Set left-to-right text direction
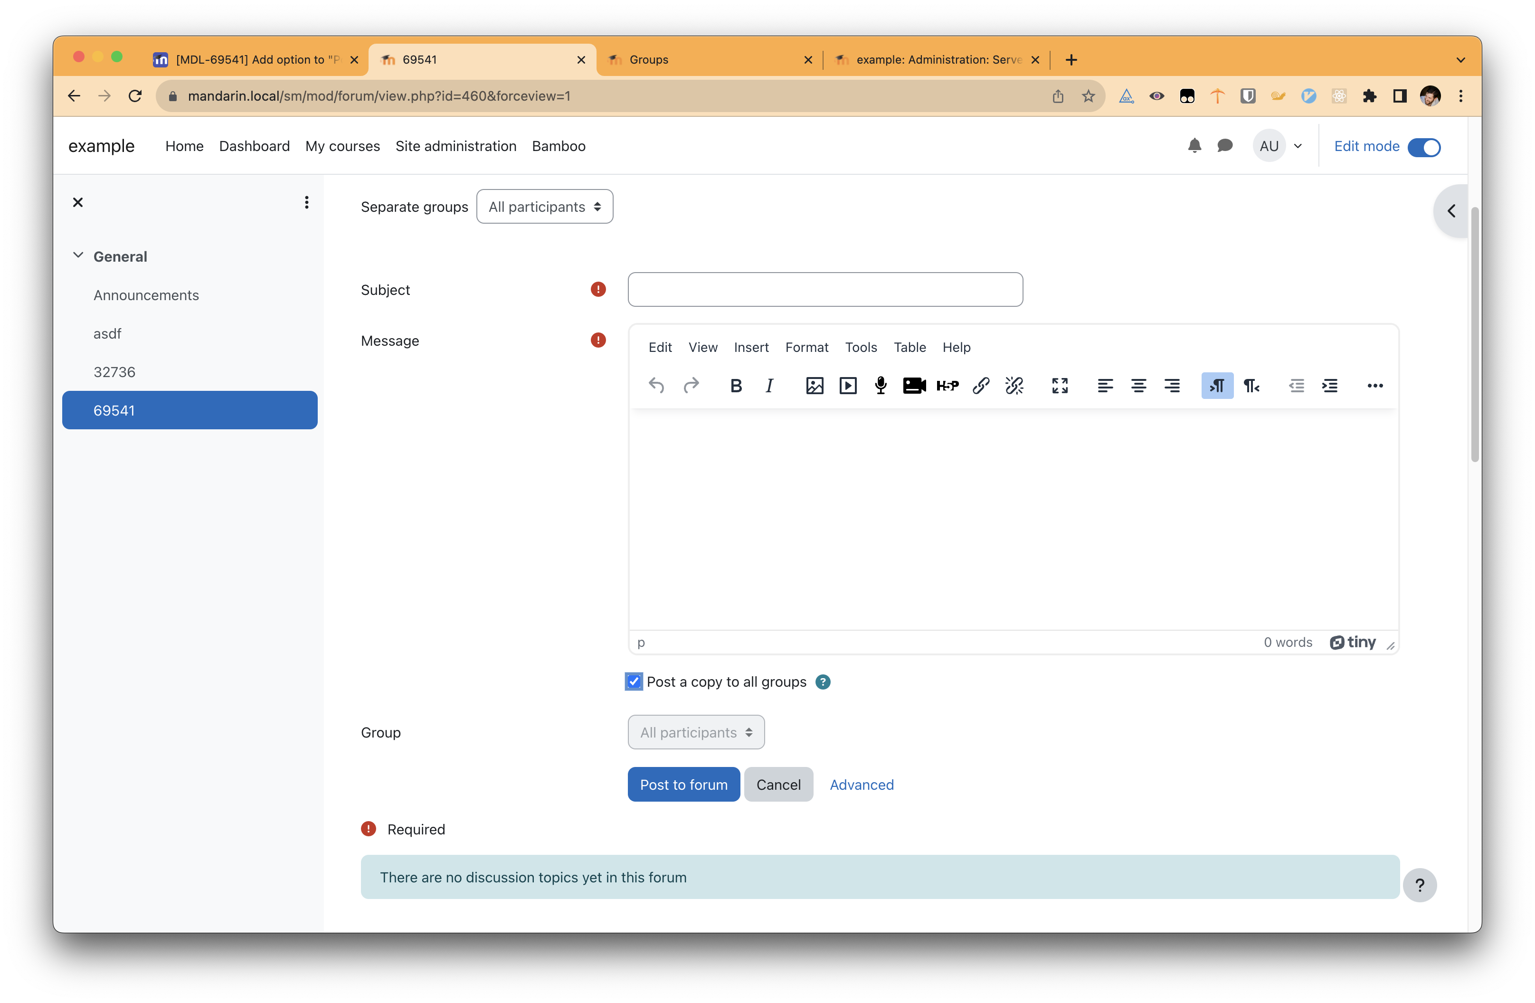The height and width of the screenshot is (1003, 1535). [1218, 386]
